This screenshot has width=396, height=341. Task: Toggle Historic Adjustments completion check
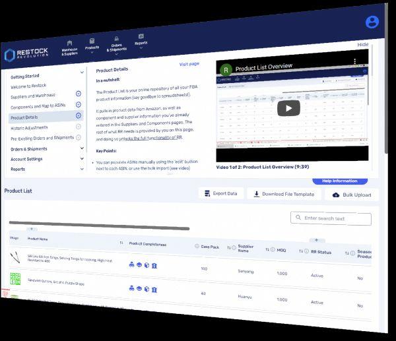click(x=79, y=127)
